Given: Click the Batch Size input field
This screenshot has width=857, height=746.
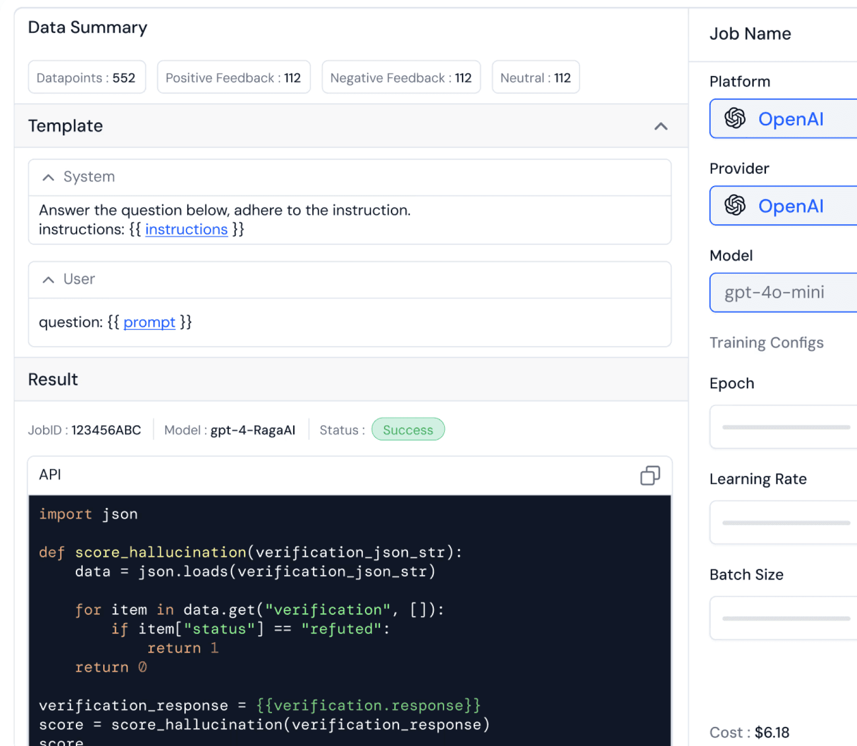Looking at the screenshot, I should coord(783,618).
